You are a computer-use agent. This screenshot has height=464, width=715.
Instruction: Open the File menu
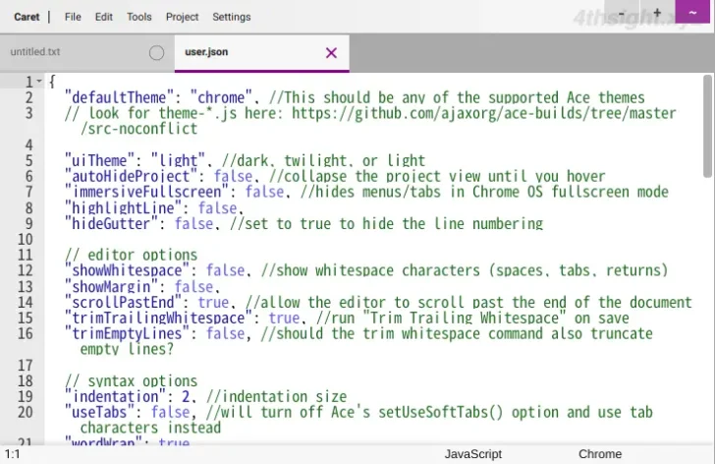click(x=73, y=17)
